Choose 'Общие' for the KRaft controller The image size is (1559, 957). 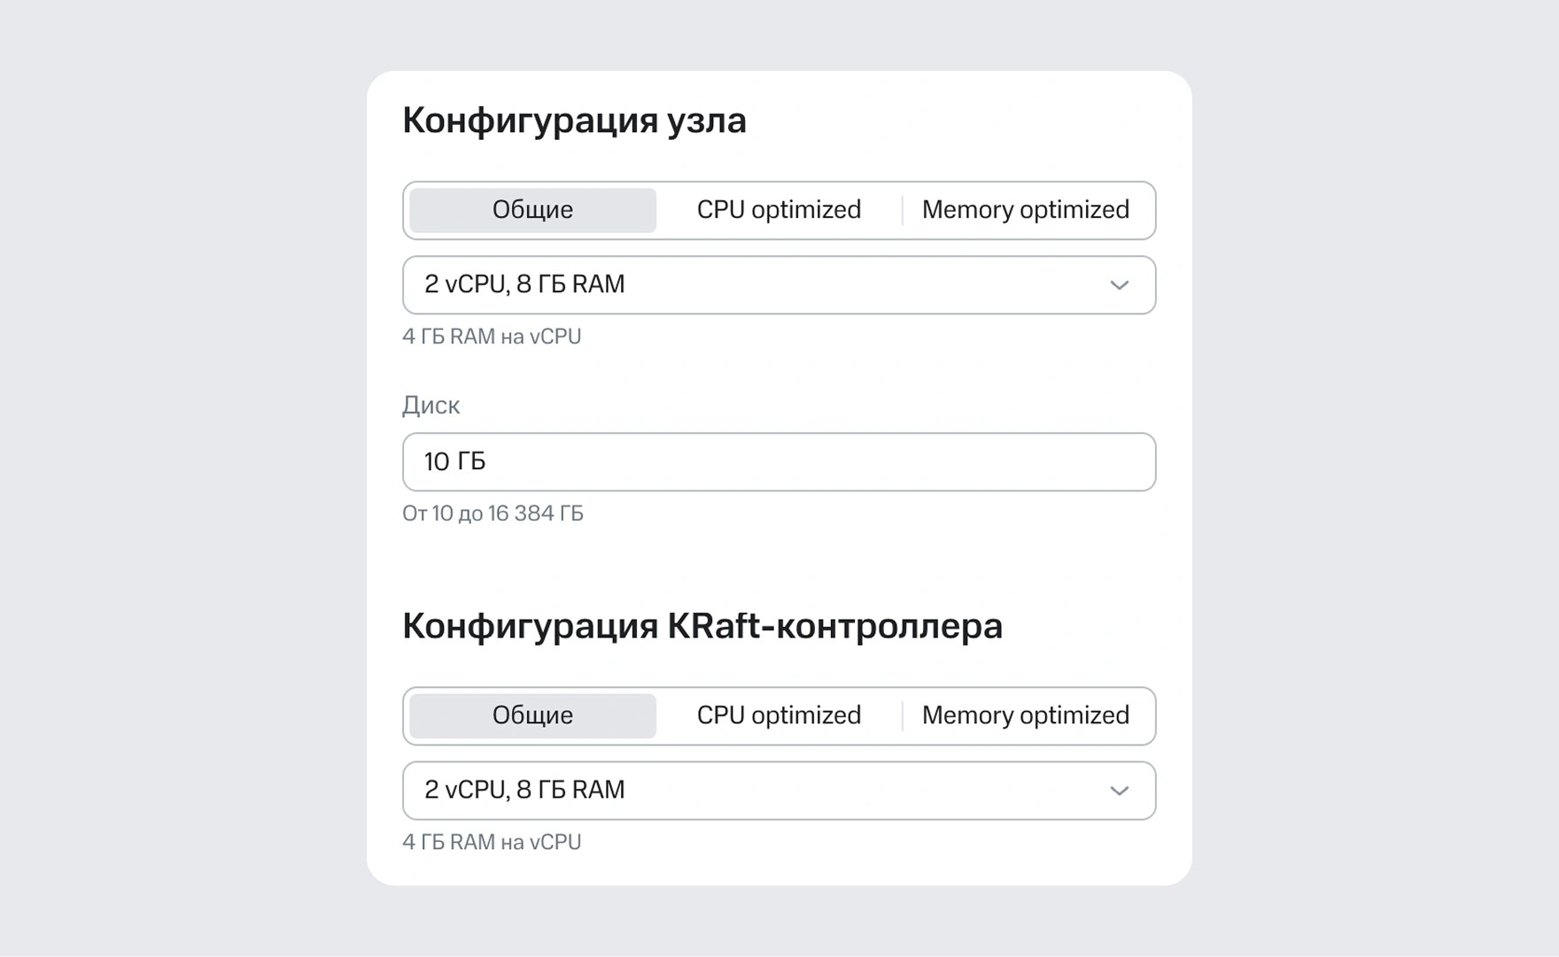pyautogui.click(x=531, y=715)
